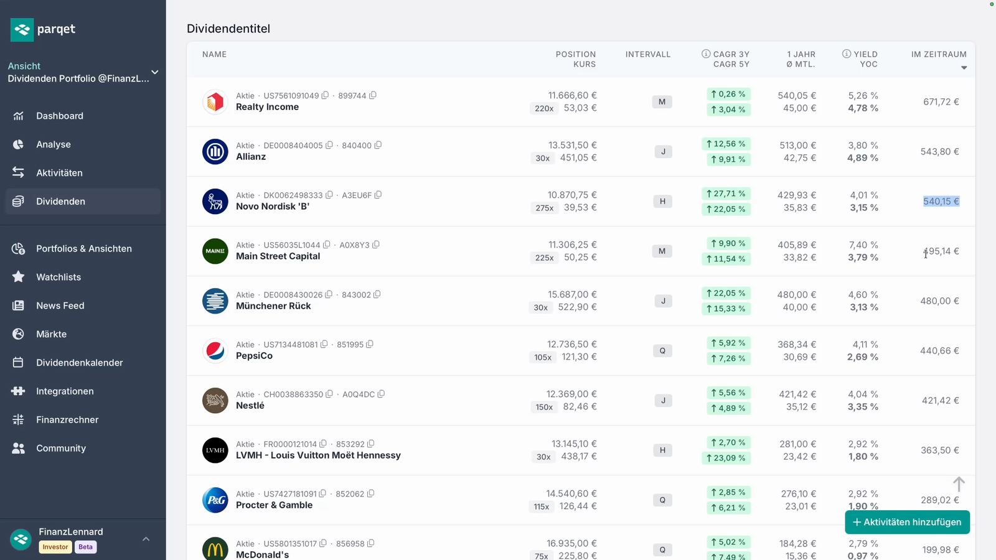Click the Main Street Capital logo
Viewport: 996px width, 560px height.
point(215,251)
